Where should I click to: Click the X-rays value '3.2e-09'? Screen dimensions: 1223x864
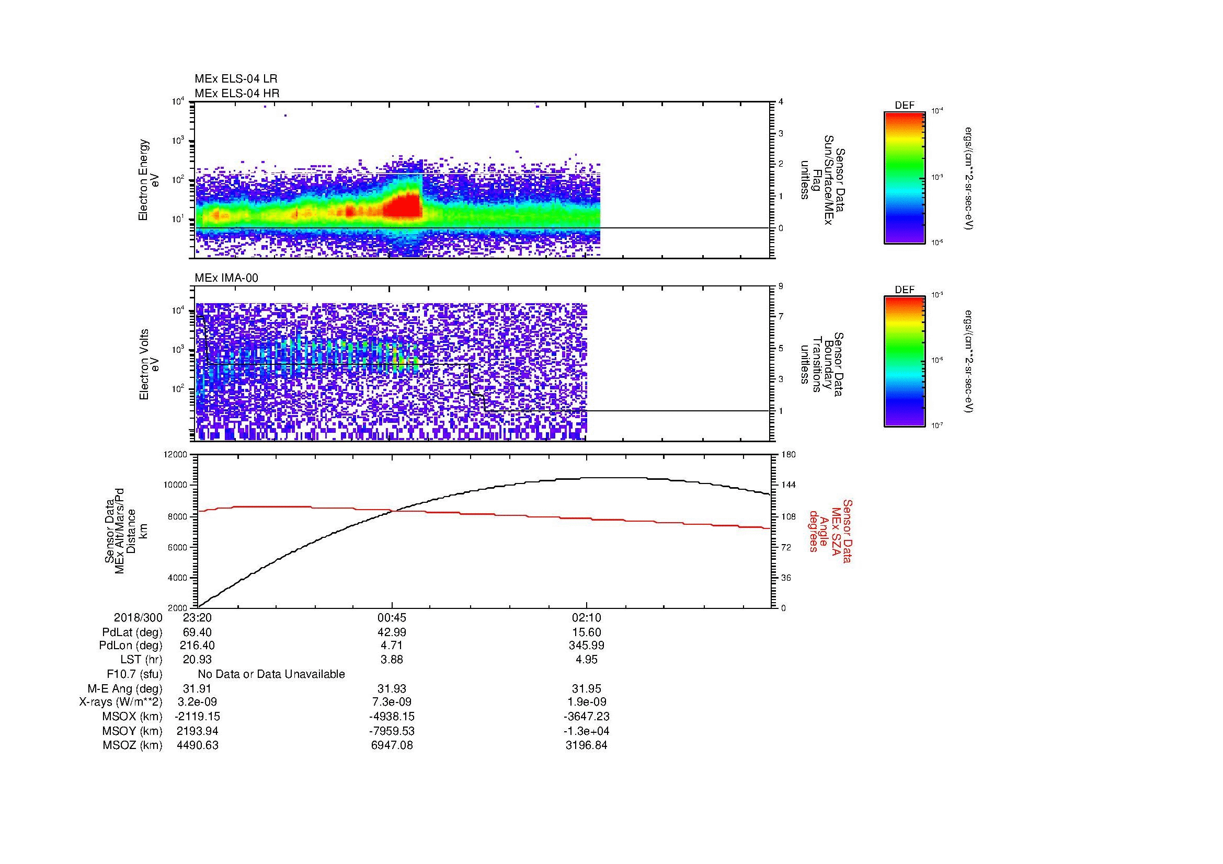[x=198, y=702]
